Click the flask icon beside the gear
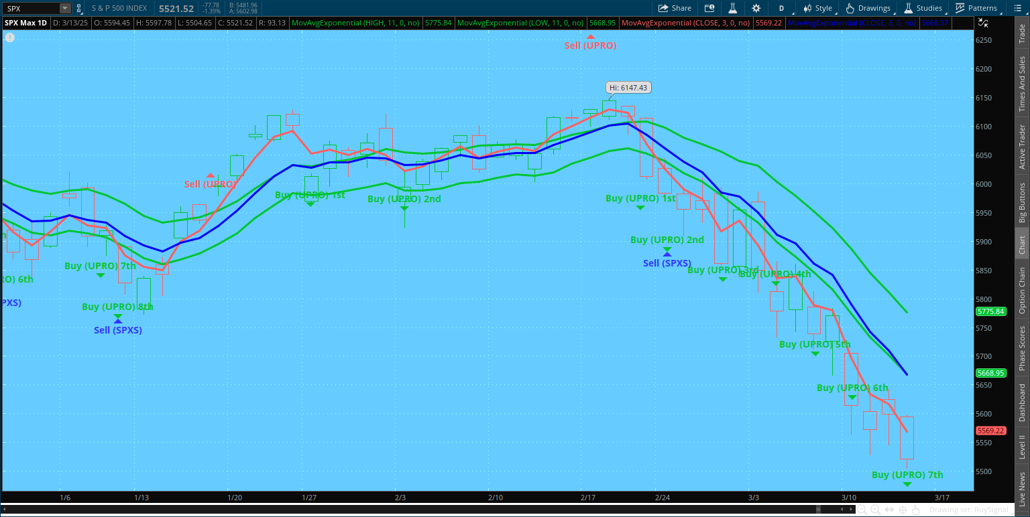The image size is (1030, 517). pos(733,8)
